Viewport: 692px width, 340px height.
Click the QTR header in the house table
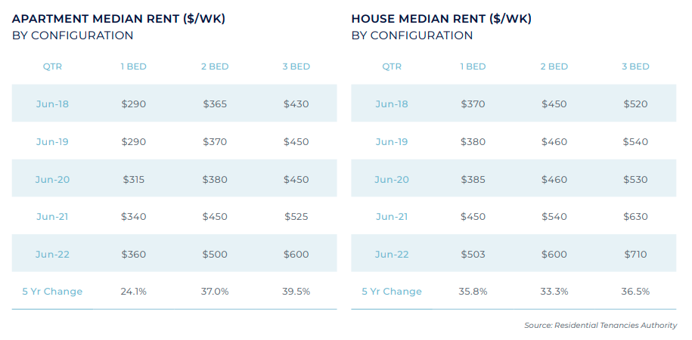[392, 66]
